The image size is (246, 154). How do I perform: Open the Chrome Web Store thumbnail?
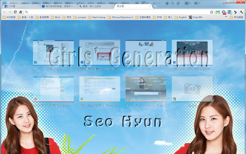click(100, 89)
